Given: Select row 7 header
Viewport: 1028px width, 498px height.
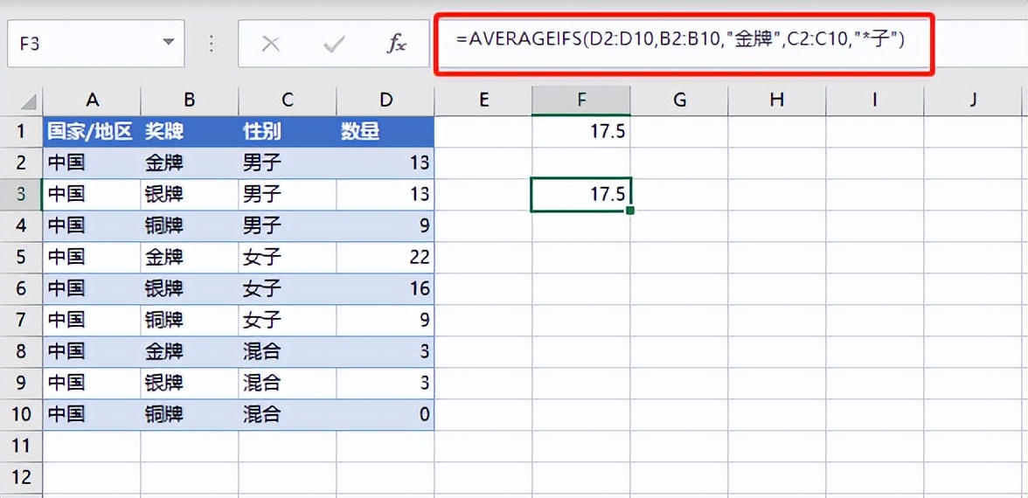Looking at the screenshot, I should point(21,321).
